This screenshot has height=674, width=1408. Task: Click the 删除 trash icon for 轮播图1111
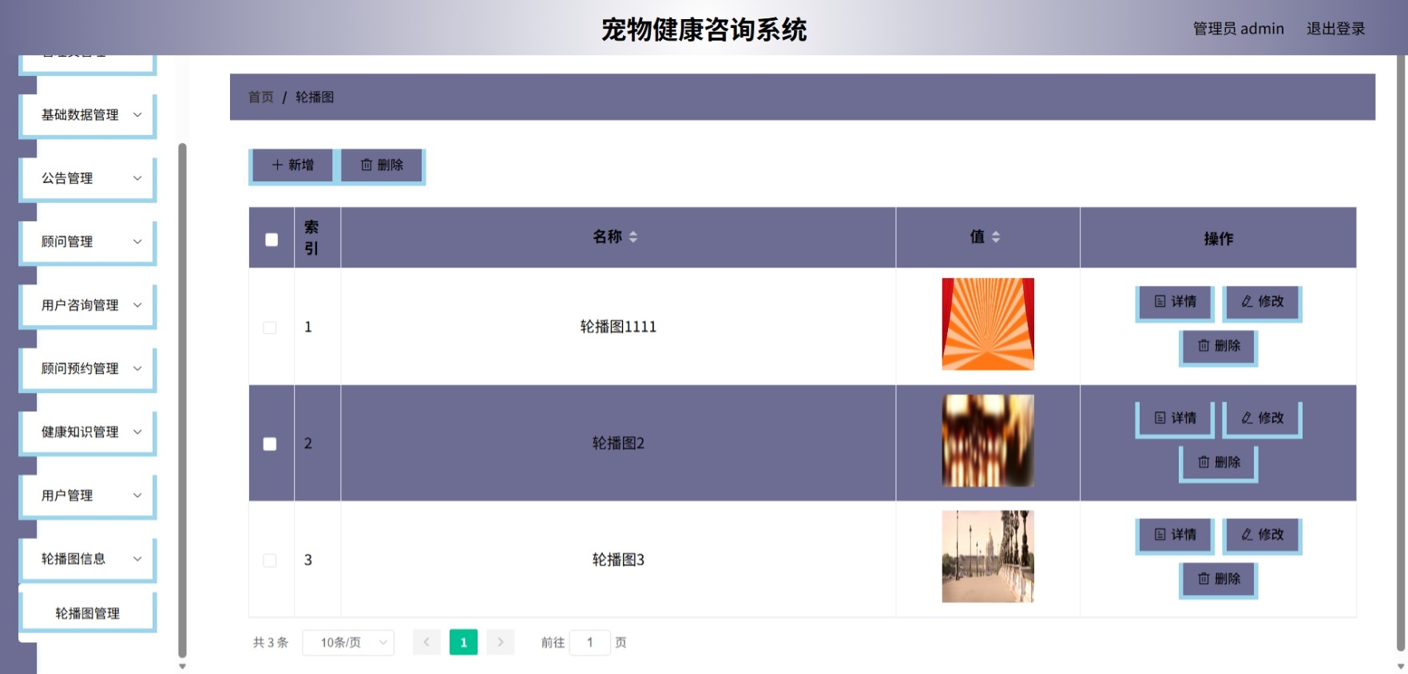click(1204, 346)
